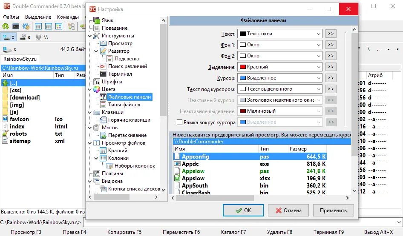Viewport: 403px width, 236px height.
Task: Click the Отмена button
Action: (288, 210)
